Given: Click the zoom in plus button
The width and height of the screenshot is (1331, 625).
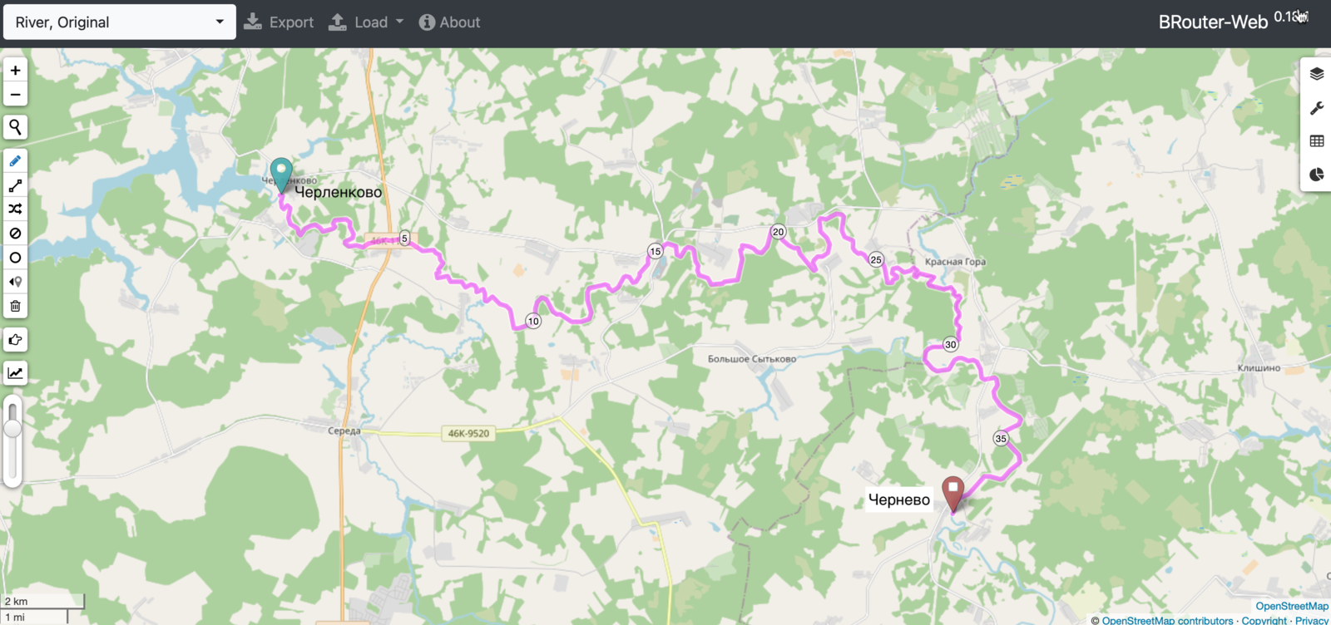Looking at the screenshot, I should tap(15, 71).
